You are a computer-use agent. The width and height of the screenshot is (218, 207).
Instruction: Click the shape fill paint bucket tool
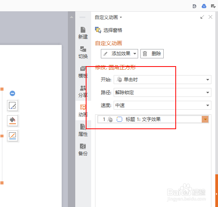tap(12, 121)
